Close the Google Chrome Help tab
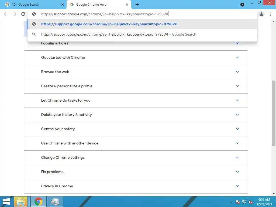This screenshot has width=276, height=207. click(x=127, y=5)
